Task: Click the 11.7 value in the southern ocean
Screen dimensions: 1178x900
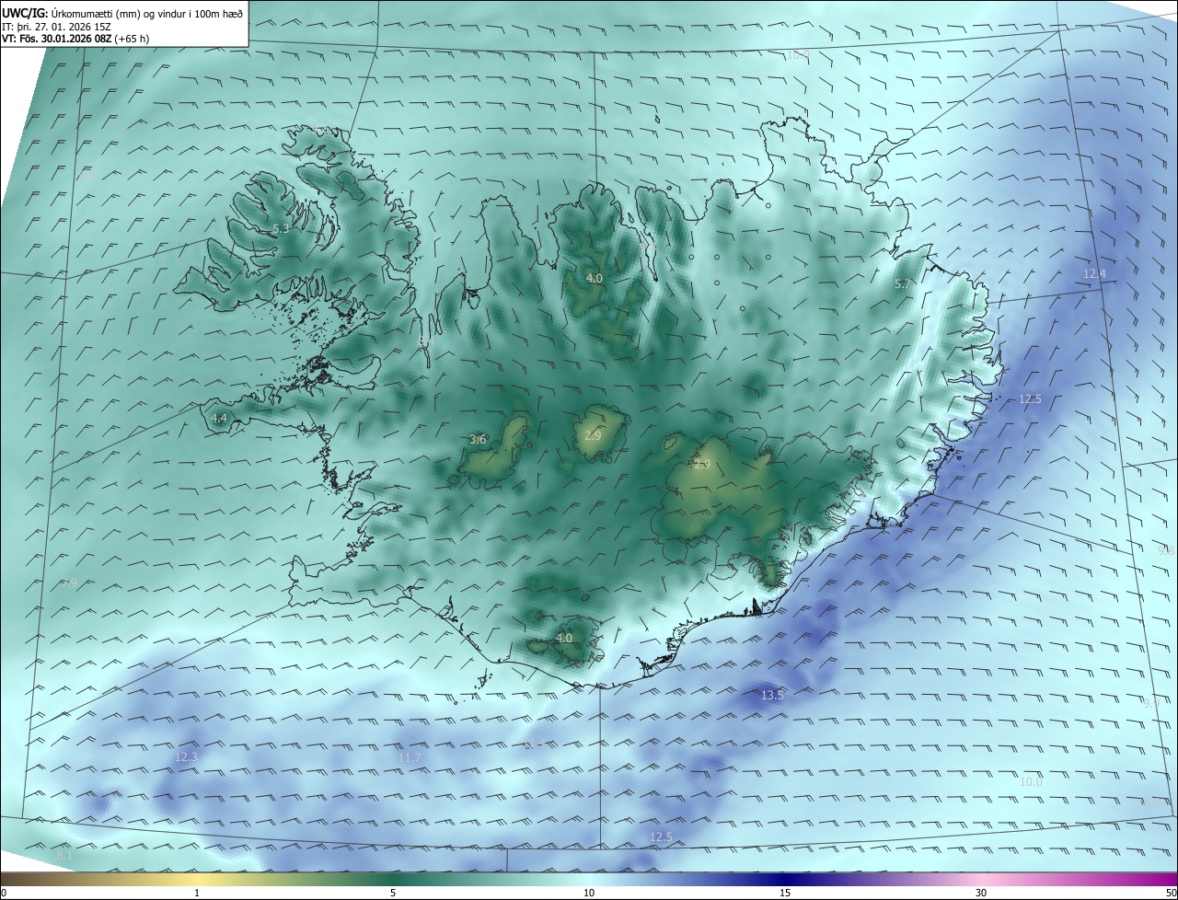Action: (x=410, y=757)
